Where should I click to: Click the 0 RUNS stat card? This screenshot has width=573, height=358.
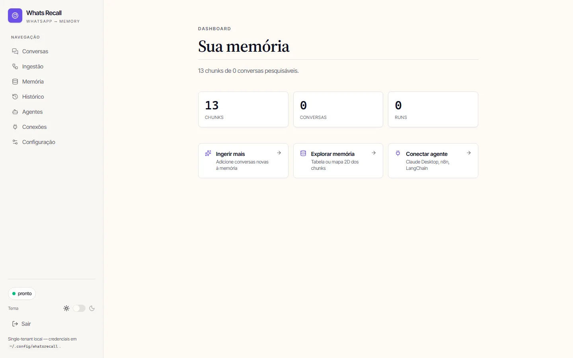point(433,109)
